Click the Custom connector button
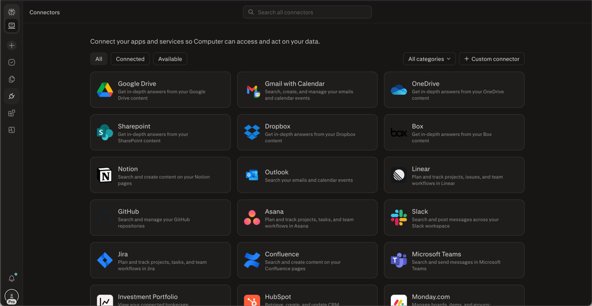 [x=491, y=59]
